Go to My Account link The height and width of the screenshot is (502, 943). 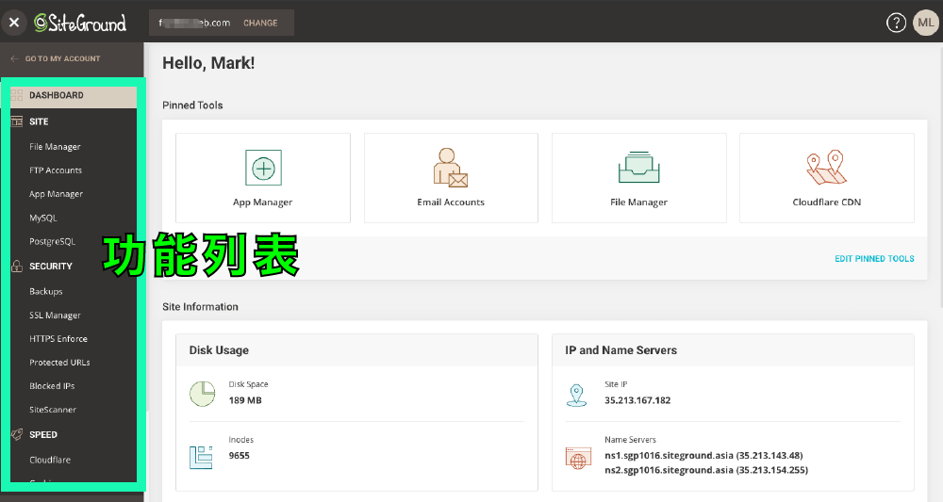(x=62, y=58)
